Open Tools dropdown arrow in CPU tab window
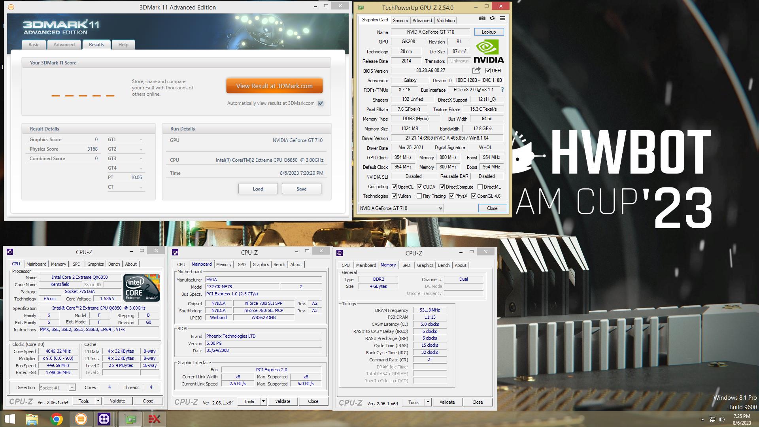The height and width of the screenshot is (427, 759). [x=98, y=401]
